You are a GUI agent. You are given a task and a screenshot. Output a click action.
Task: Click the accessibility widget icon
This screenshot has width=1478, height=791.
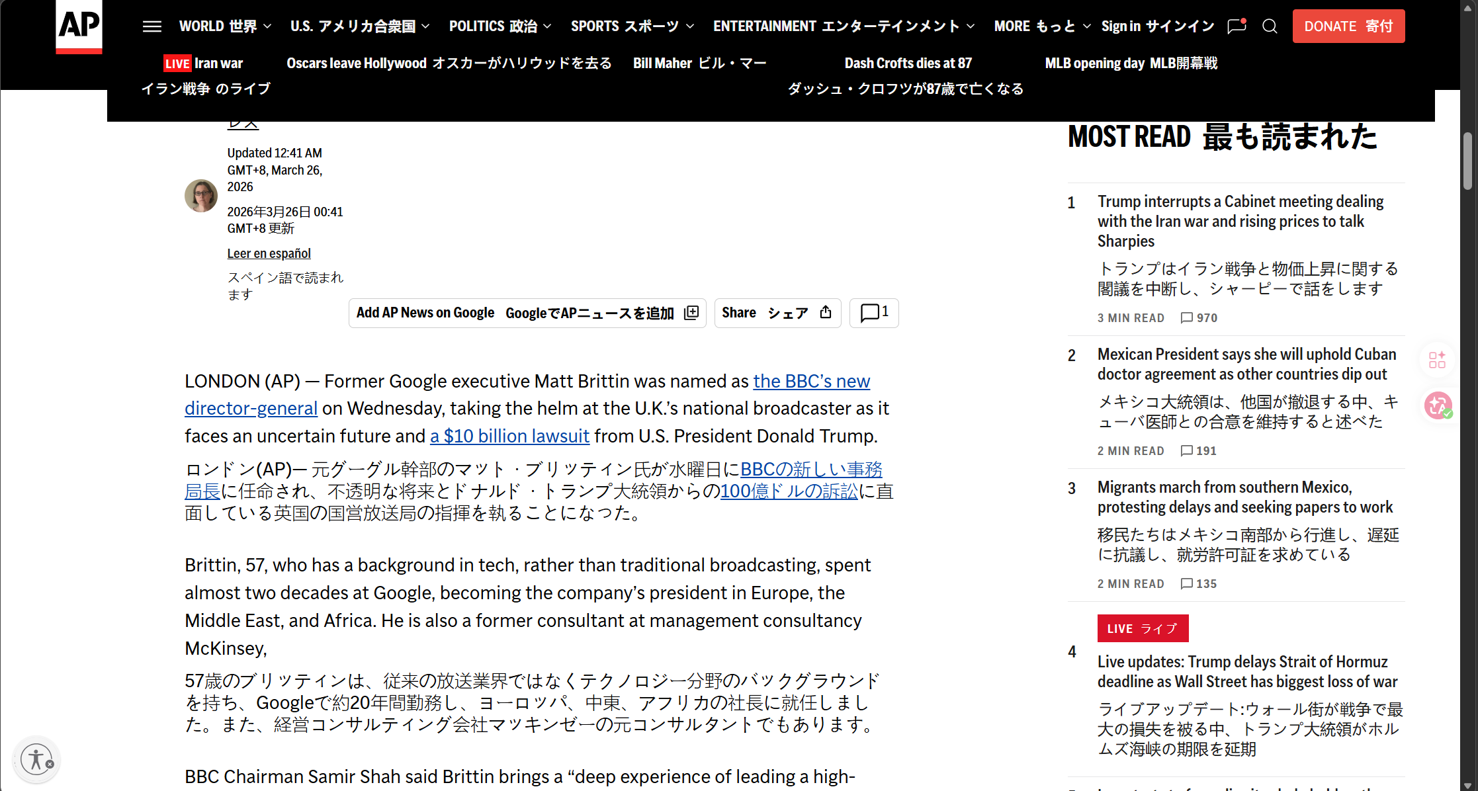coord(36,759)
